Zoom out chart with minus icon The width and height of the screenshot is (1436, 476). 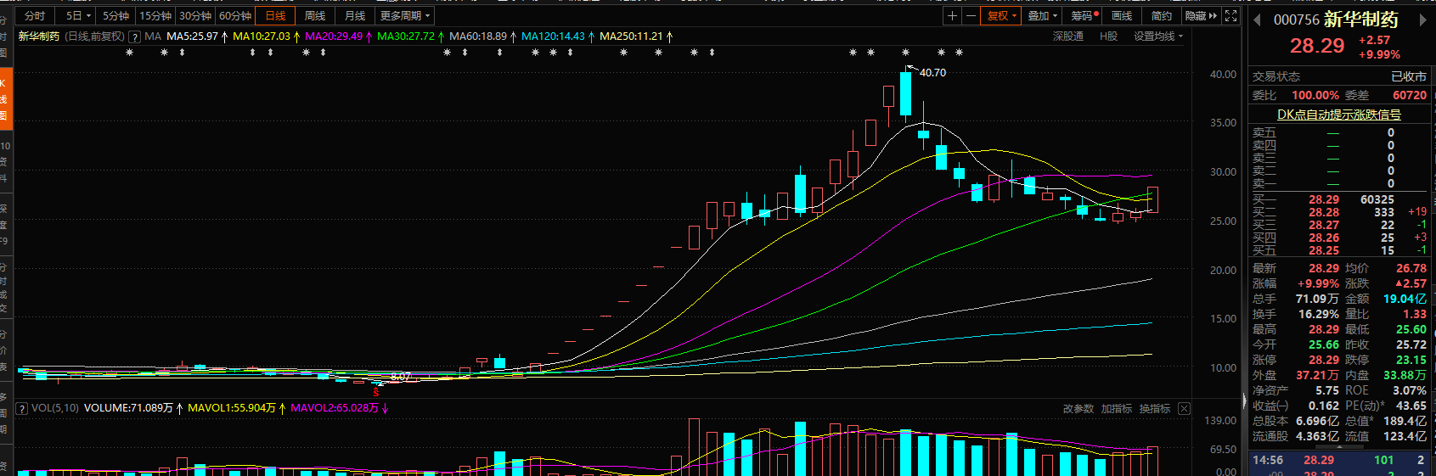tap(971, 16)
